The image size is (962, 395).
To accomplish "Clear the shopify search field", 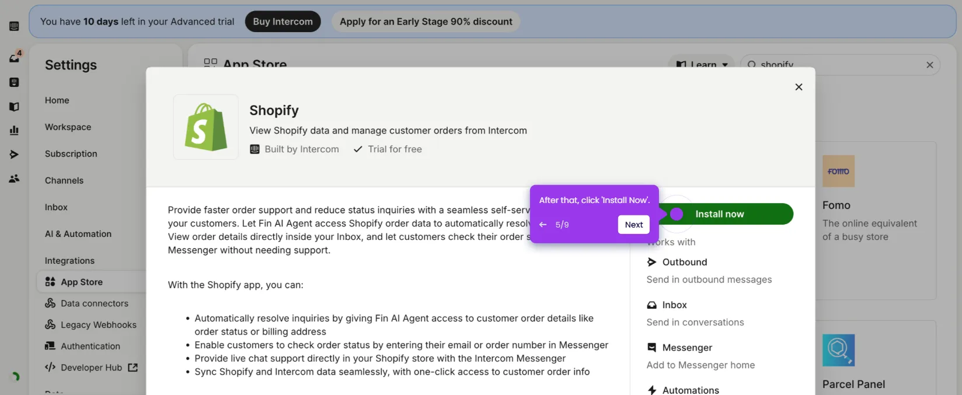I will [x=929, y=65].
